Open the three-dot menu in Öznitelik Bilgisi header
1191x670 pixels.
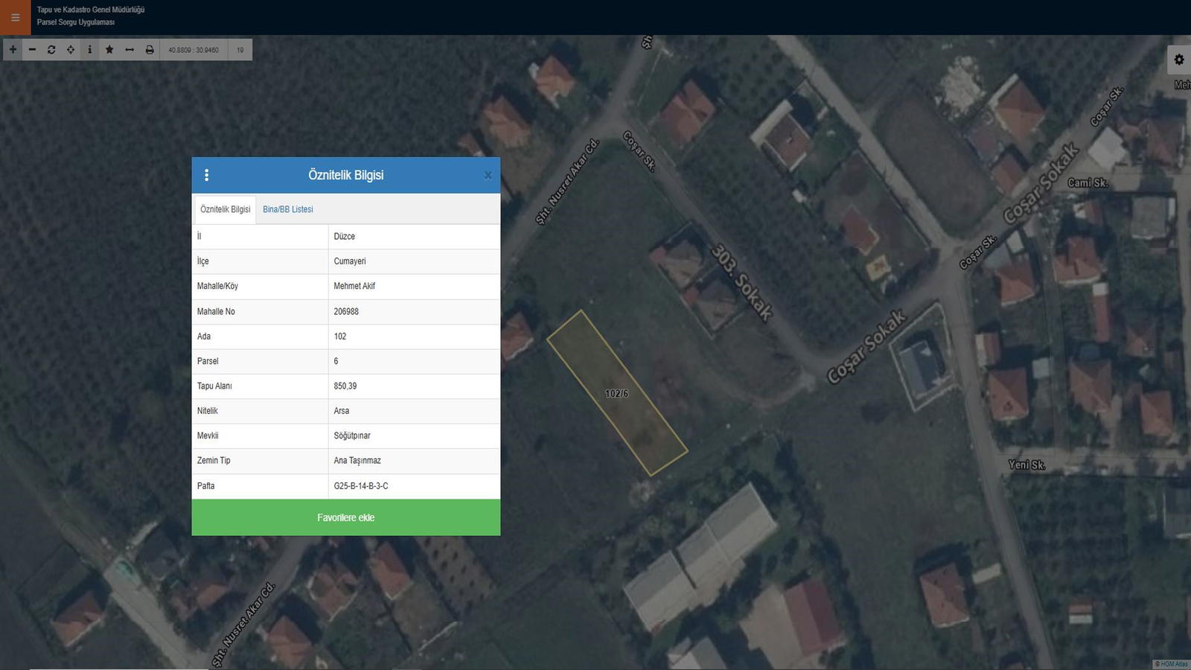(206, 175)
